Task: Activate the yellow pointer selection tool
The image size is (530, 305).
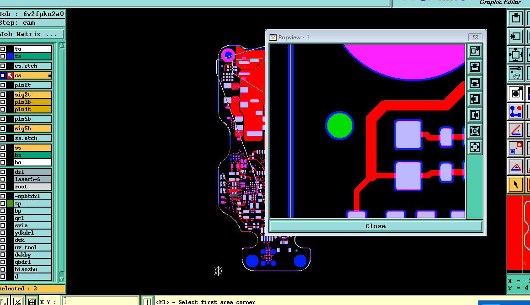Action: pyautogui.click(x=515, y=185)
